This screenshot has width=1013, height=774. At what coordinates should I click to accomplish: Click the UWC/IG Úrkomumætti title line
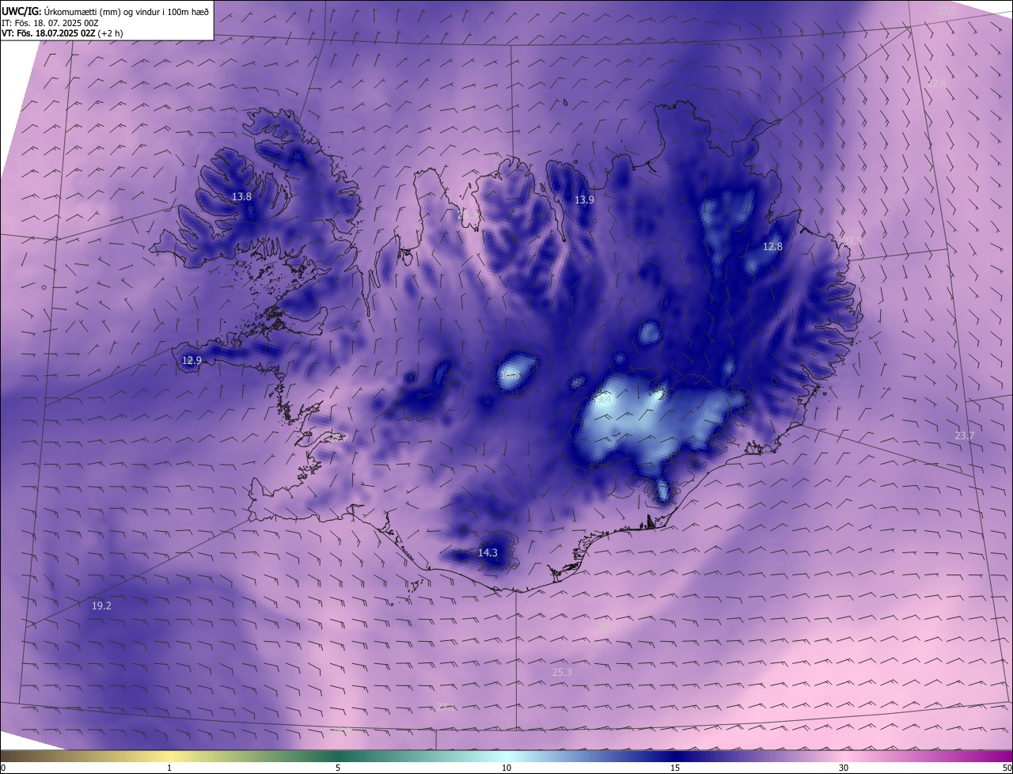105,11
